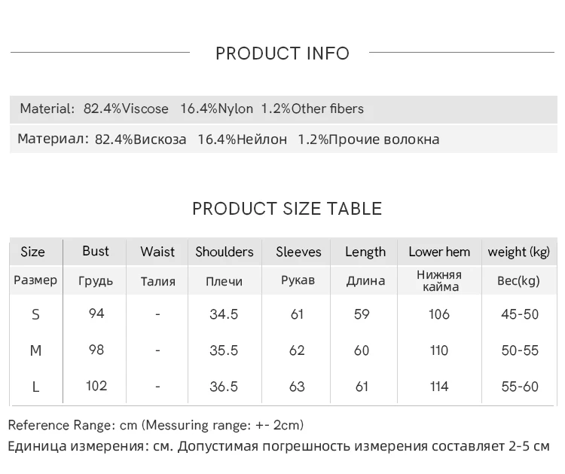Click the Reference Range note text

point(156,425)
